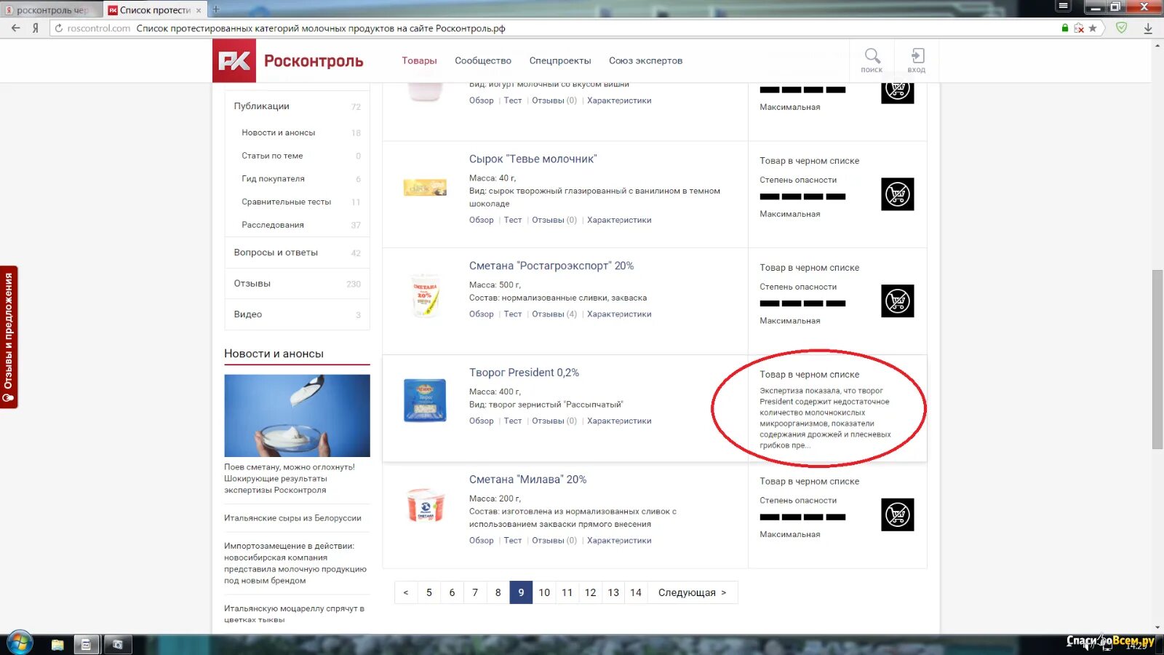Open the Творог President 0,2% title
Screen dimensions: 1164x655
click(524, 373)
